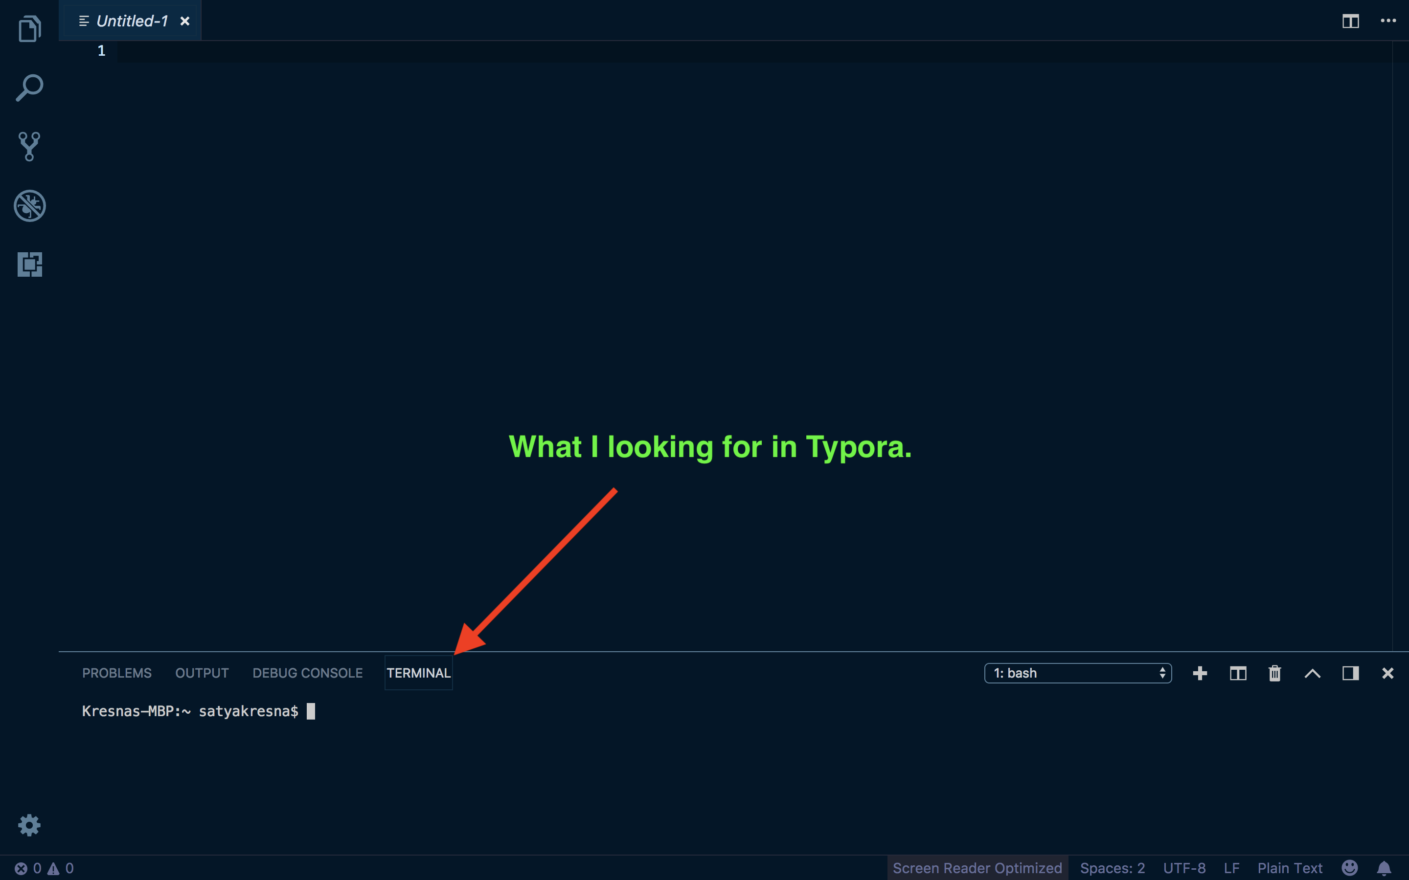
Task: Open the Source Control view
Action: [x=29, y=146]
